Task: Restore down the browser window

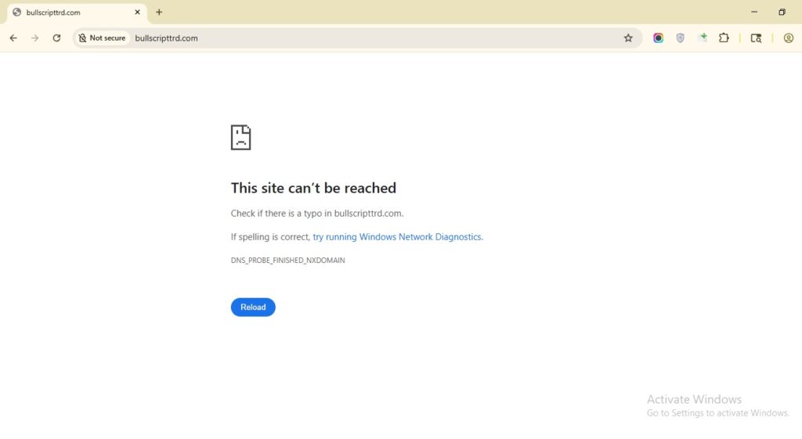Action: tap(782, 13)
